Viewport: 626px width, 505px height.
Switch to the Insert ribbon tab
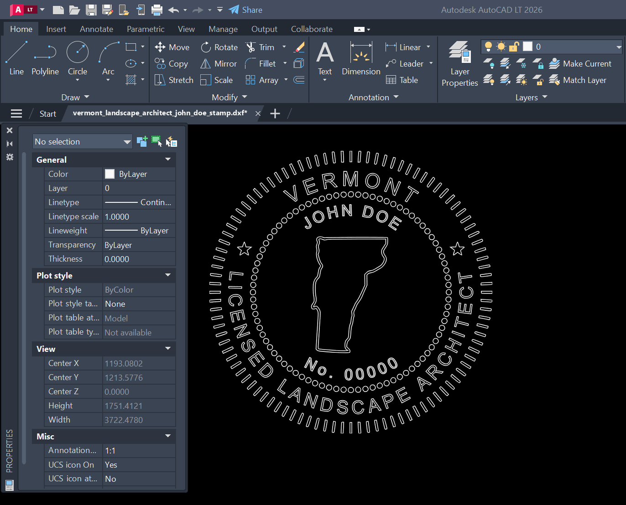click(x=56, y=29)
